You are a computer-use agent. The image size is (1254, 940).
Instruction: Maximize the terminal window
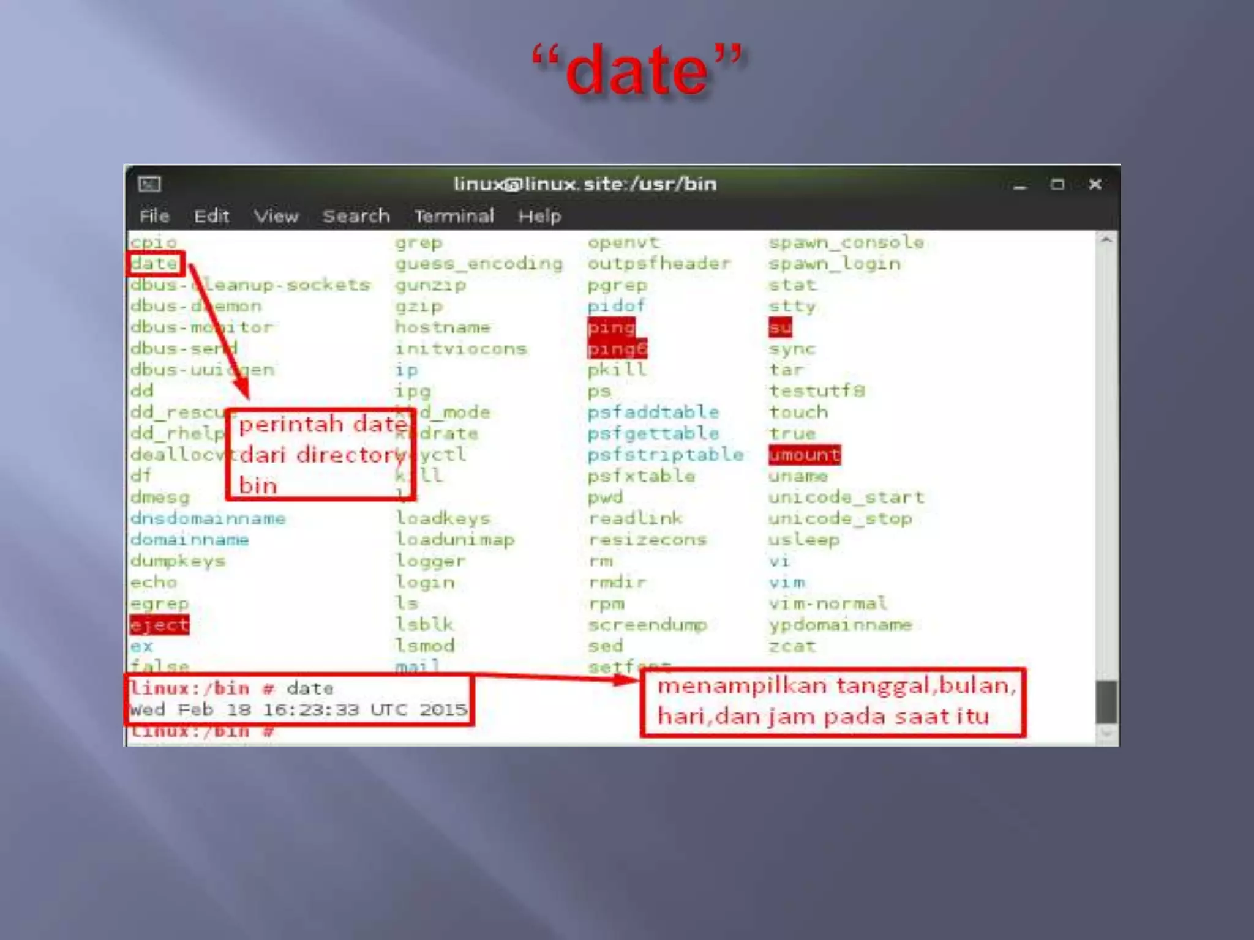pyautogui.click(x=1057, y=184)
